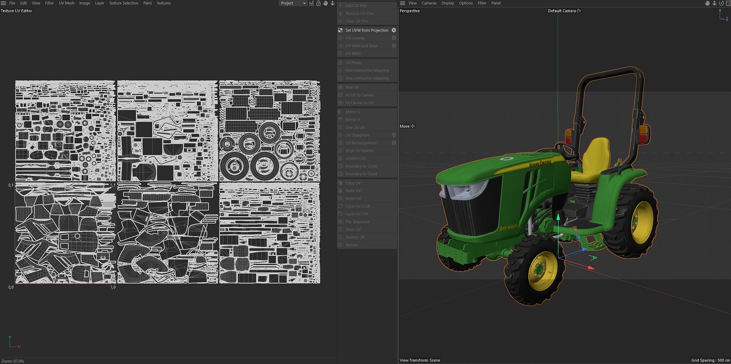The height and width of the screenshot is (364, 731).
Task: Open the File menu
Action: 12,3
